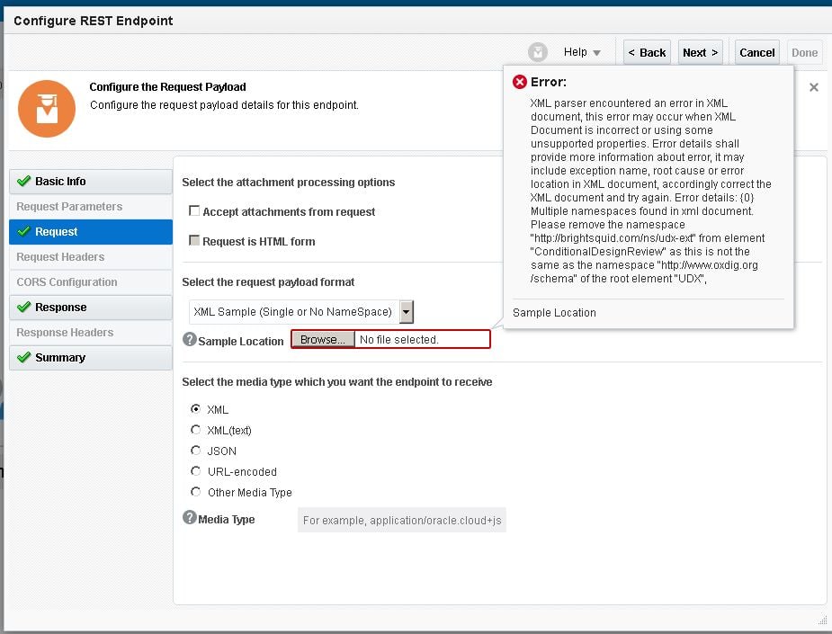Enable the Accept attachments from request checkbox
The image size is (832, 634).
pyautogui.click(x=194, y=211)
